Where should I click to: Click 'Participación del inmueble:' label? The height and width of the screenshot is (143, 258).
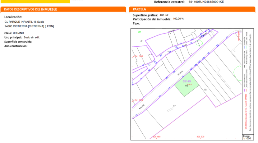click(152, 19)
